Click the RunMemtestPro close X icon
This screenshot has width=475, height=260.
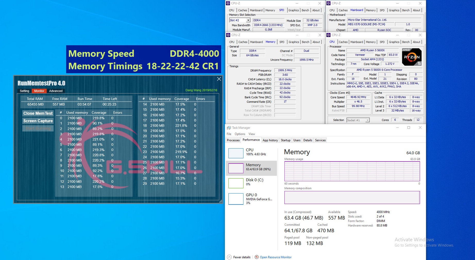(219, 79)
